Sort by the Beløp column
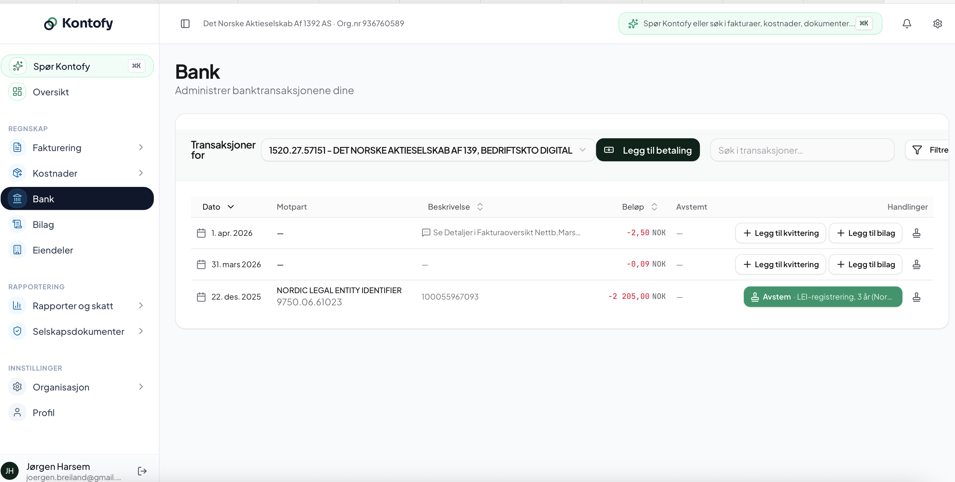 [640, 206]
